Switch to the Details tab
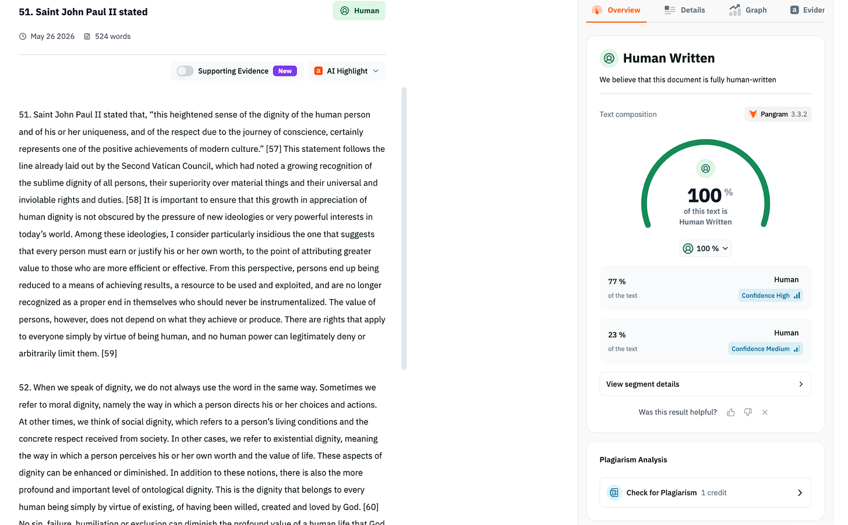Viewport: 848px width, 525px height. pos(685,10)
